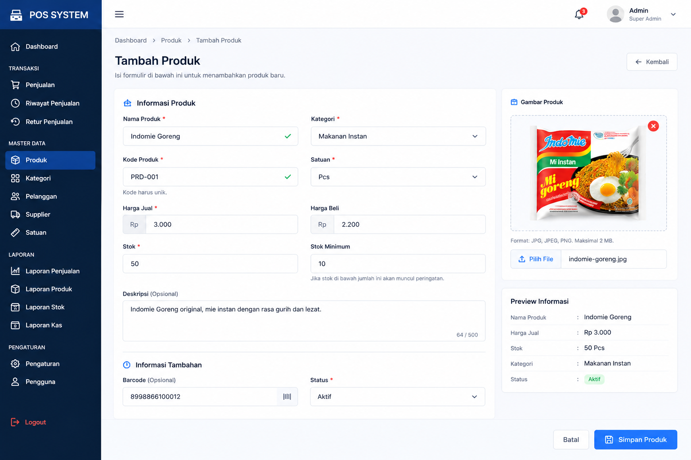Click the Laporan Produk box icon
This screenshot has width=691, height=460.
(x=15, y=289)
